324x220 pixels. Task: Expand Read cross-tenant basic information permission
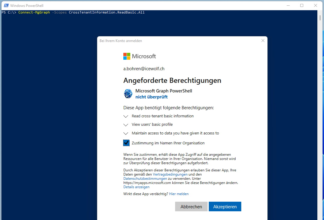(x=126, y=116)
